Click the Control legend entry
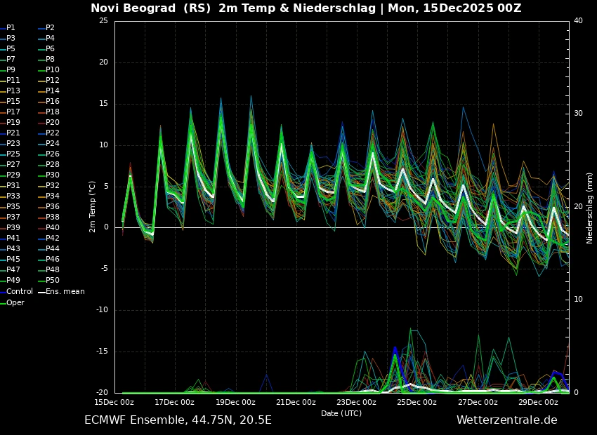Viewport: 597px width, 435px height. [20, 291]
